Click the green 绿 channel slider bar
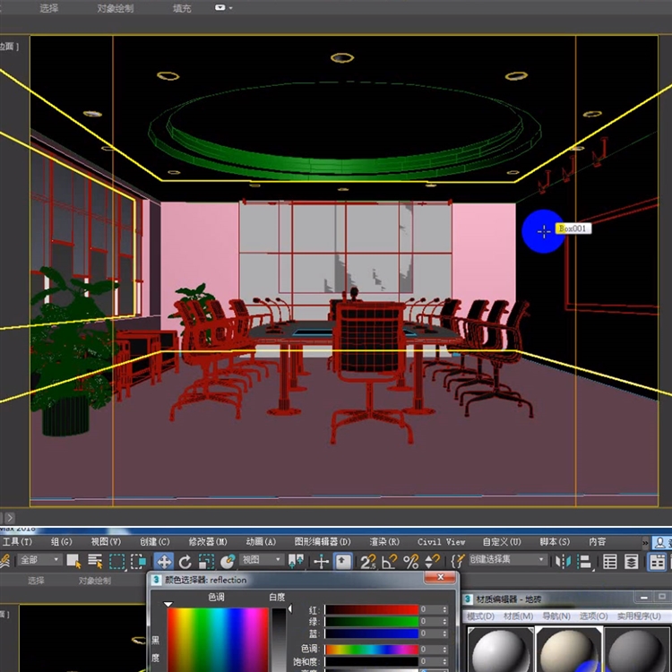The image size is (672, 672). click(x=371, y=621)
